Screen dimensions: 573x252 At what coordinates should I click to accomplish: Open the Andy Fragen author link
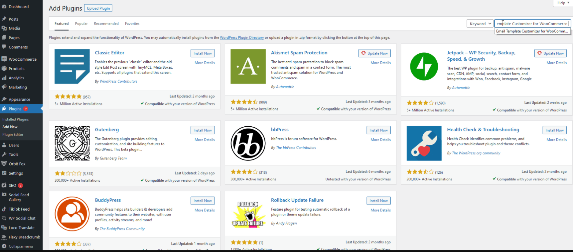(286, 223)
